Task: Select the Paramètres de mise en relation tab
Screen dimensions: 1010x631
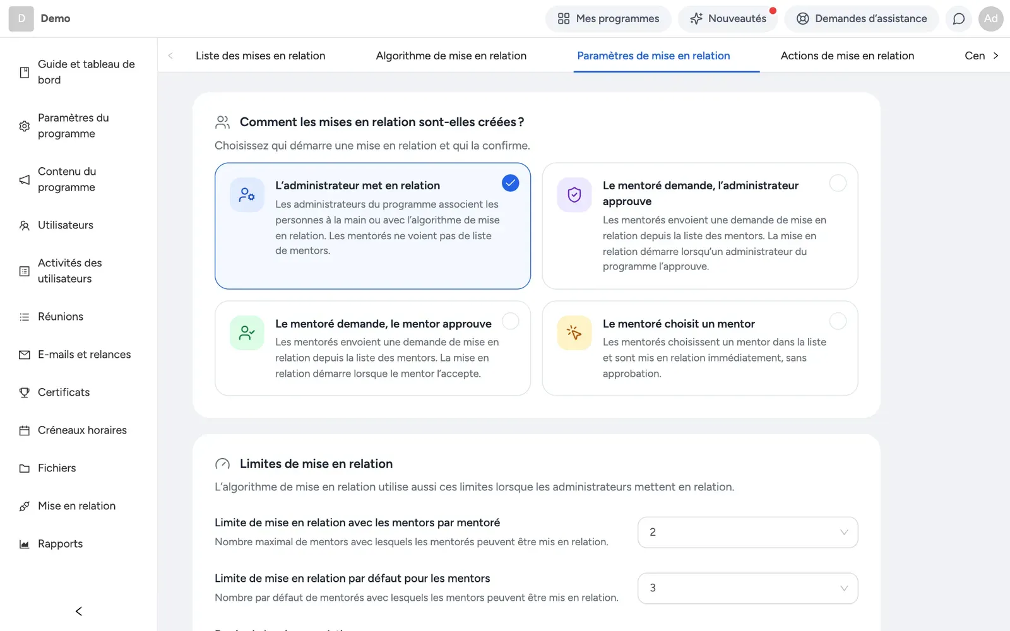Action: coord(653,56)
